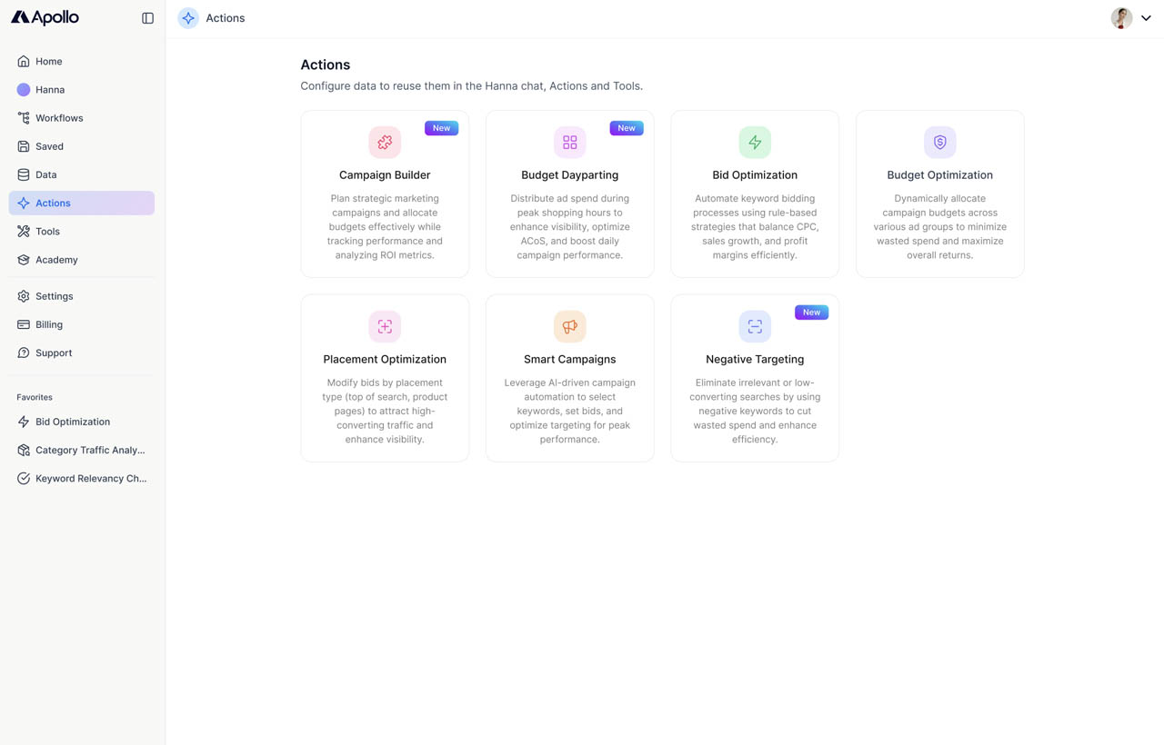This screenshot has width=1164, height=745.
Task: Click the Placement Optimization target icon
Action: [x=385, y=326]
